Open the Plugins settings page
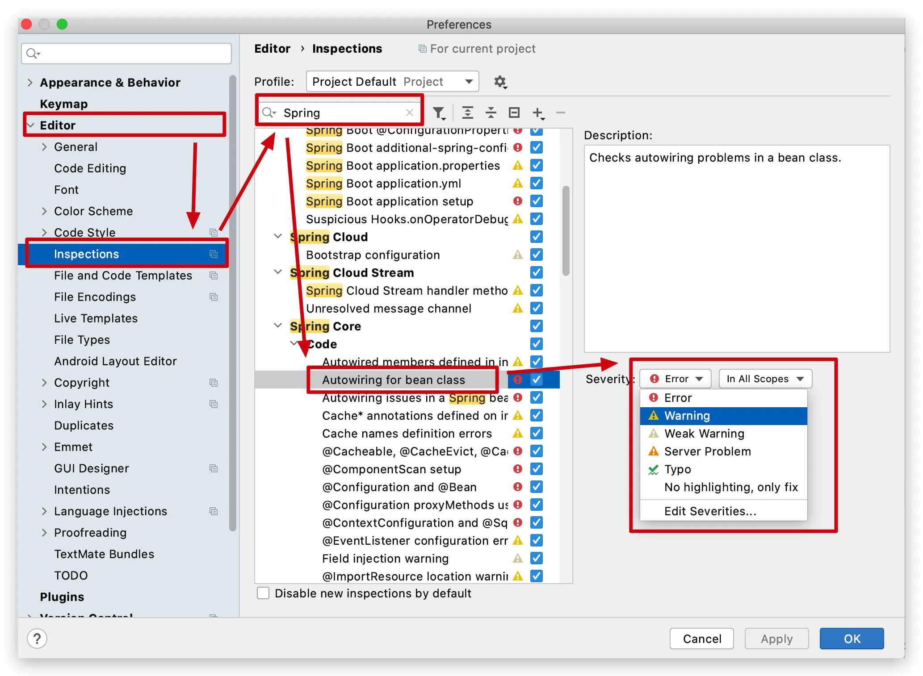The height and width of the screenshot is (676, 923). (x=62, y=597)
